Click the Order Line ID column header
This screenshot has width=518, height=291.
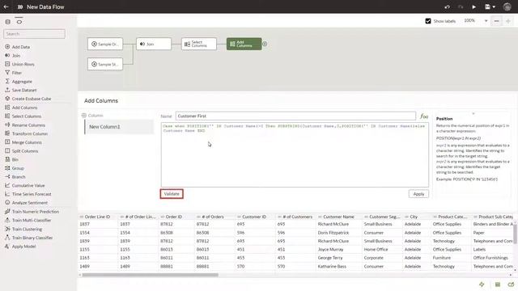click(97, 217)
